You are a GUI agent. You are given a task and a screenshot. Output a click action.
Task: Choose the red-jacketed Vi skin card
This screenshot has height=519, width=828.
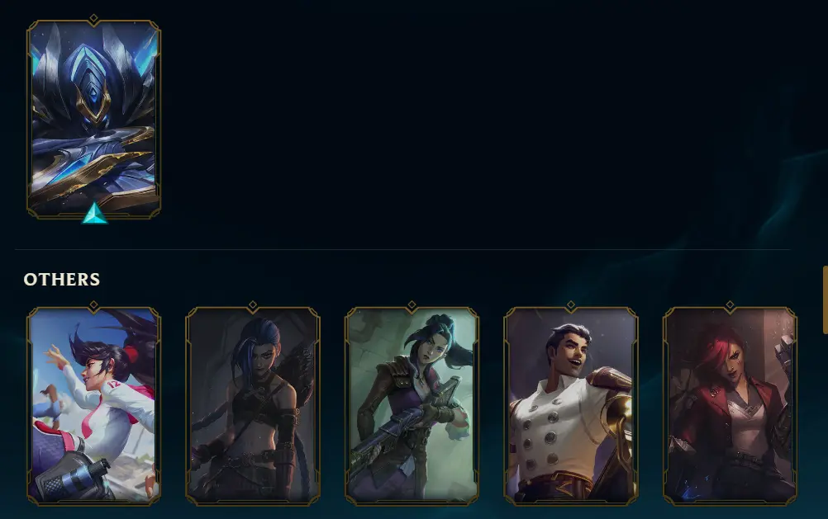730,406
